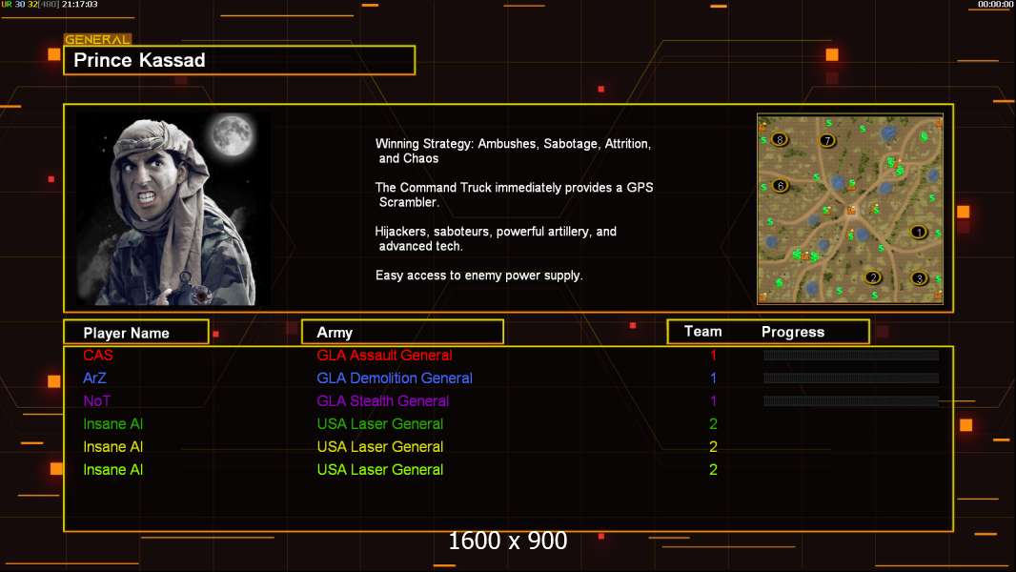
Task: Select the yellow Insane AI player row
Action: point(112,447)
